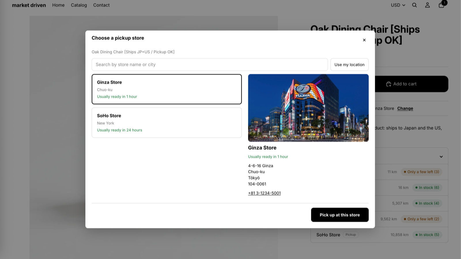Click the 11 km distance text
Image resolution: width=461 pixels, height=259 pixels.
click(x=392, y=172)
